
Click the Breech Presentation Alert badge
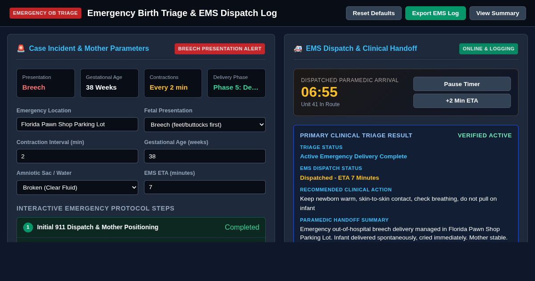point(220,49)
